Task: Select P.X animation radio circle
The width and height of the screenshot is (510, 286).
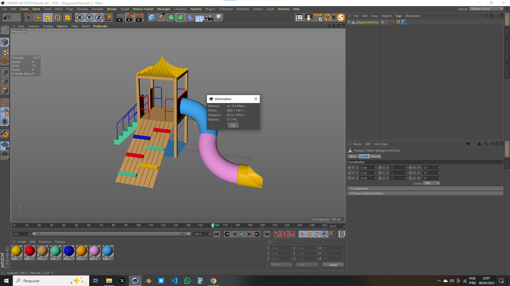Action: (x=350, y=168)
